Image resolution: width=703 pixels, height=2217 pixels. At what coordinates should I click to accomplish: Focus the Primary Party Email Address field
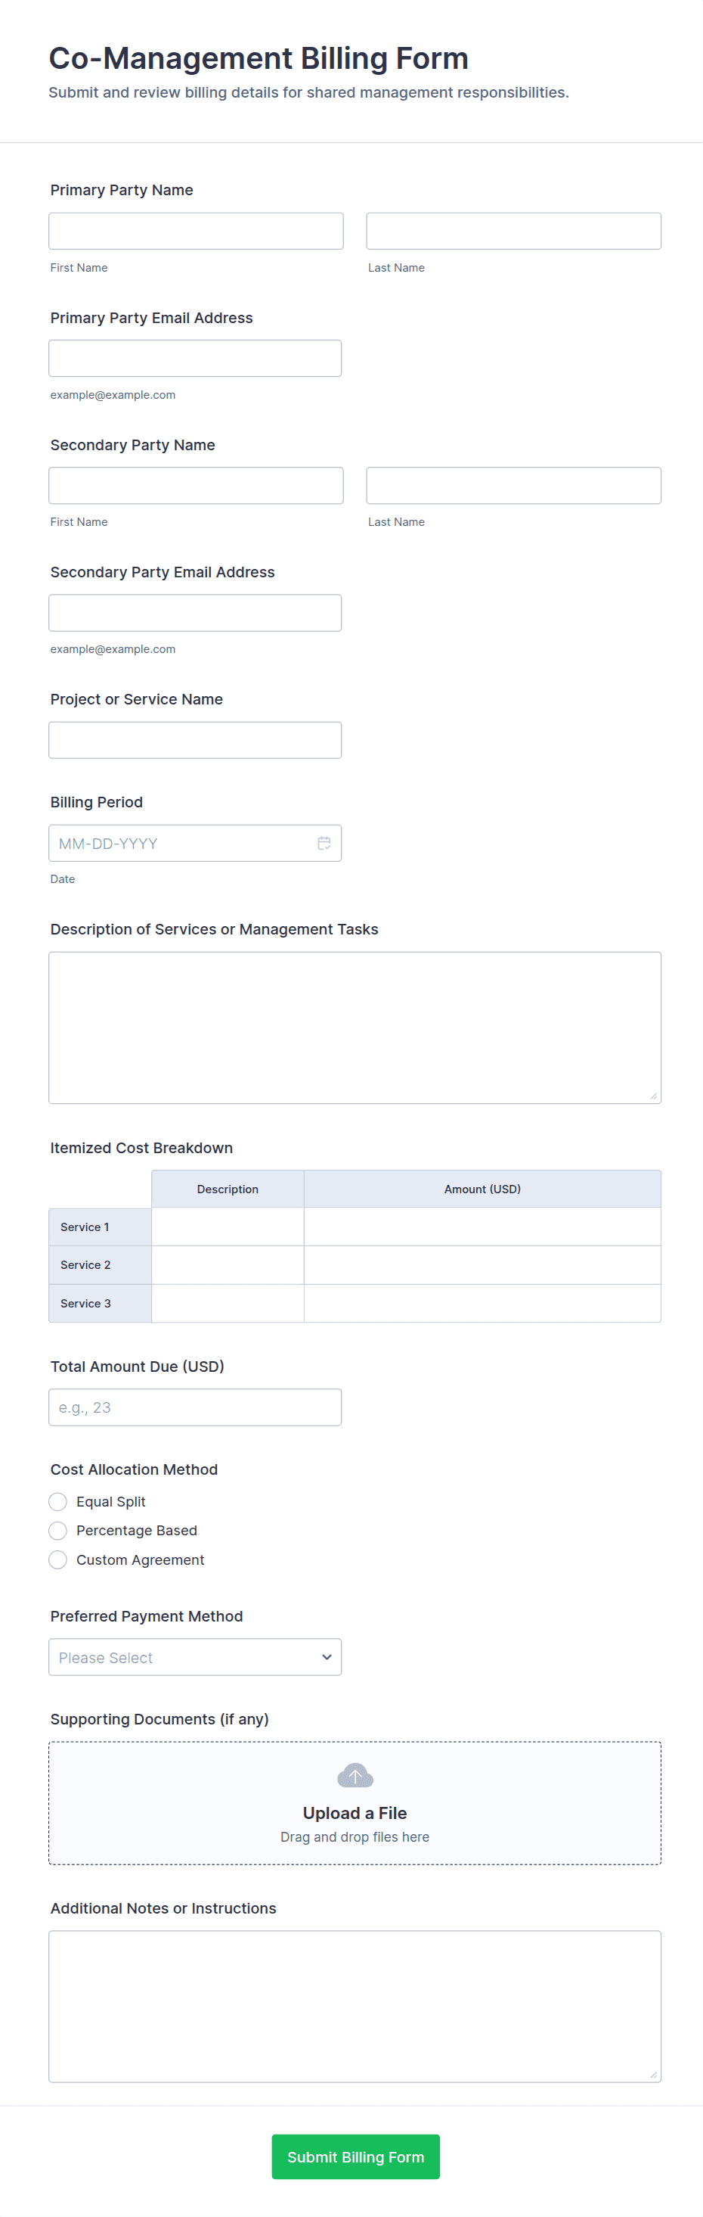pos(195,358)
